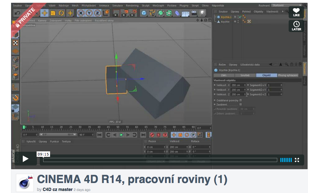Viewport: 318px width, 193px height.
Task: Click C4D green play forward button
Action: (122, 135)
